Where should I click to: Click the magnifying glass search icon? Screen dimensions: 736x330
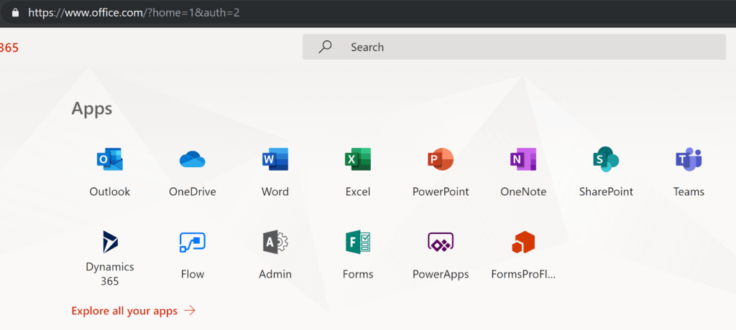tap(325, 47)
